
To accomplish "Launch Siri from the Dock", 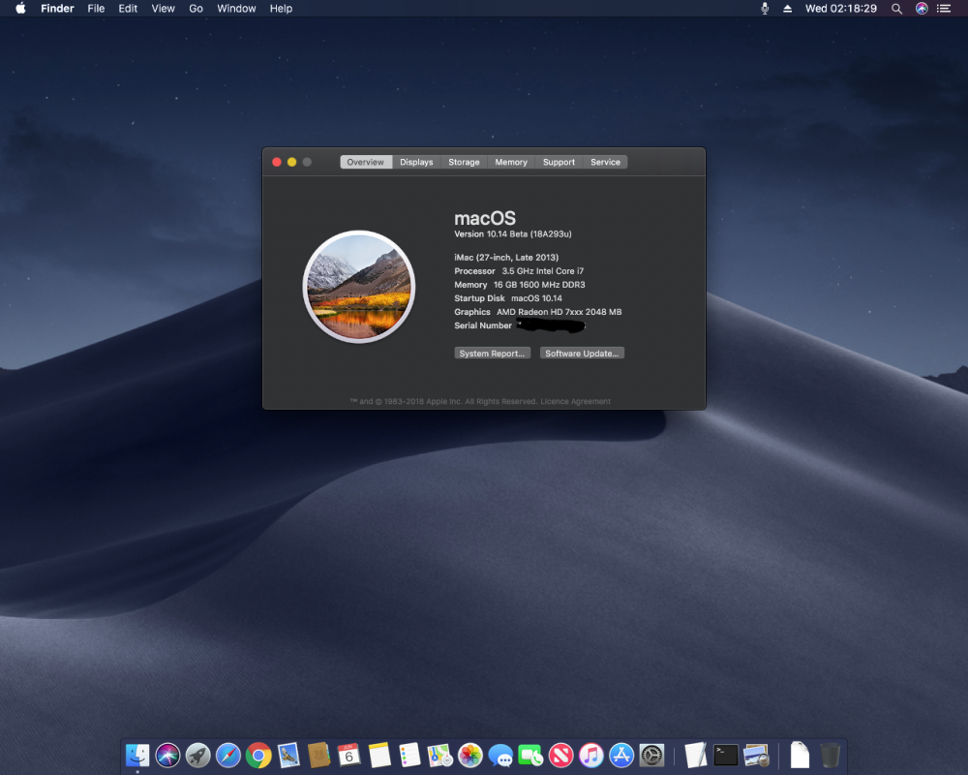I will coord(167,756).
